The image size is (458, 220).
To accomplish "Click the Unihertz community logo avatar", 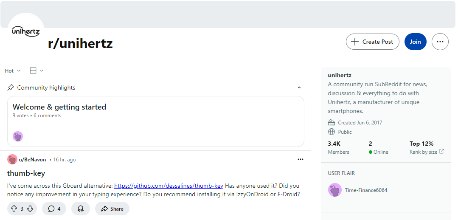I will pos(26,31).
